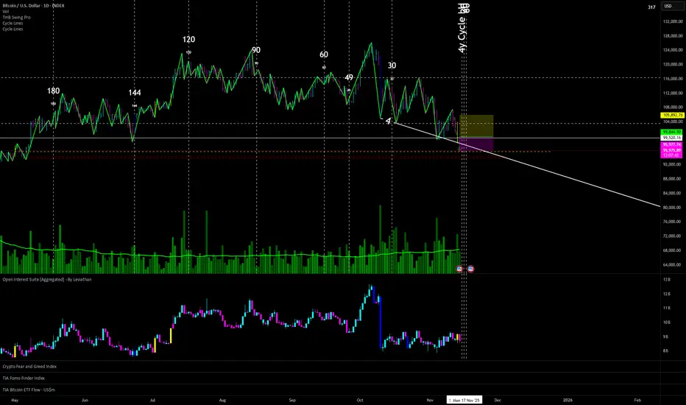Select the yellow profit zone box
This screenshot has height=405, width=686.
click(476, 126)
